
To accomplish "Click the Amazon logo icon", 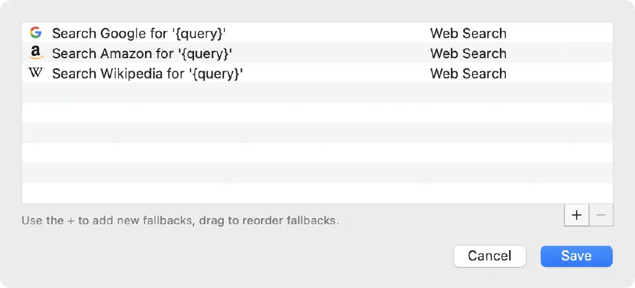I will (35, 53).
